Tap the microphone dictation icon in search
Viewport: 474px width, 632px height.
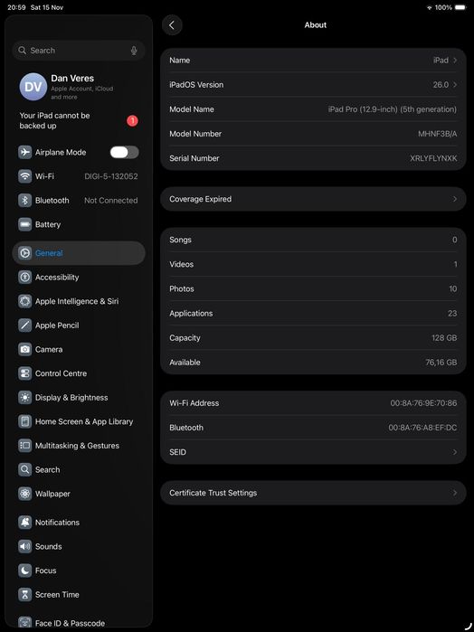tap(134, 51)
